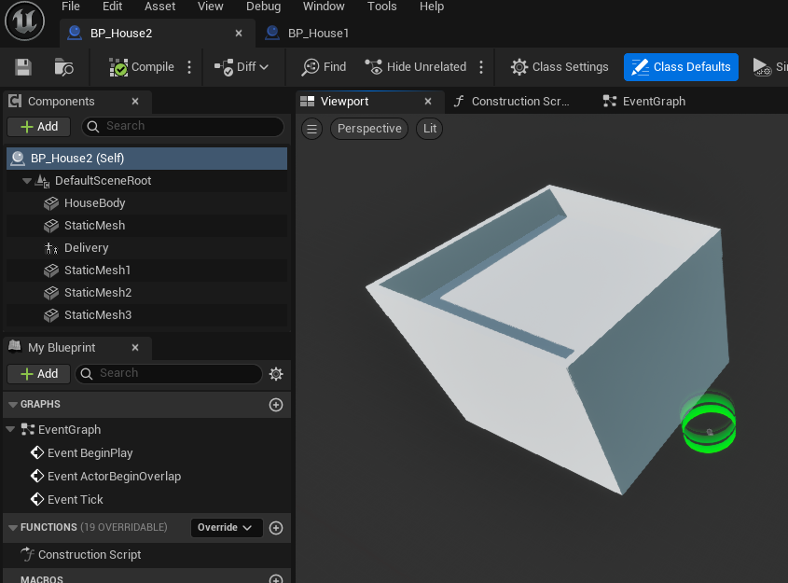Switch to the EventGraph tab

(644, 102)
